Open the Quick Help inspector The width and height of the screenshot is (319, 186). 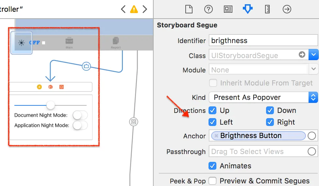tap(209, 9)
